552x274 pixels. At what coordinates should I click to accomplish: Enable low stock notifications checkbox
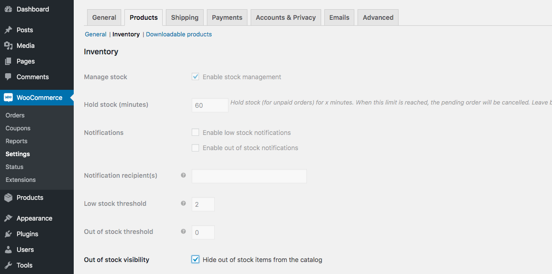coord(195,132)
